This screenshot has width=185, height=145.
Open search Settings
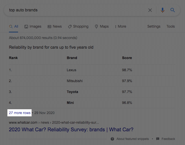(x=154, y=26)
